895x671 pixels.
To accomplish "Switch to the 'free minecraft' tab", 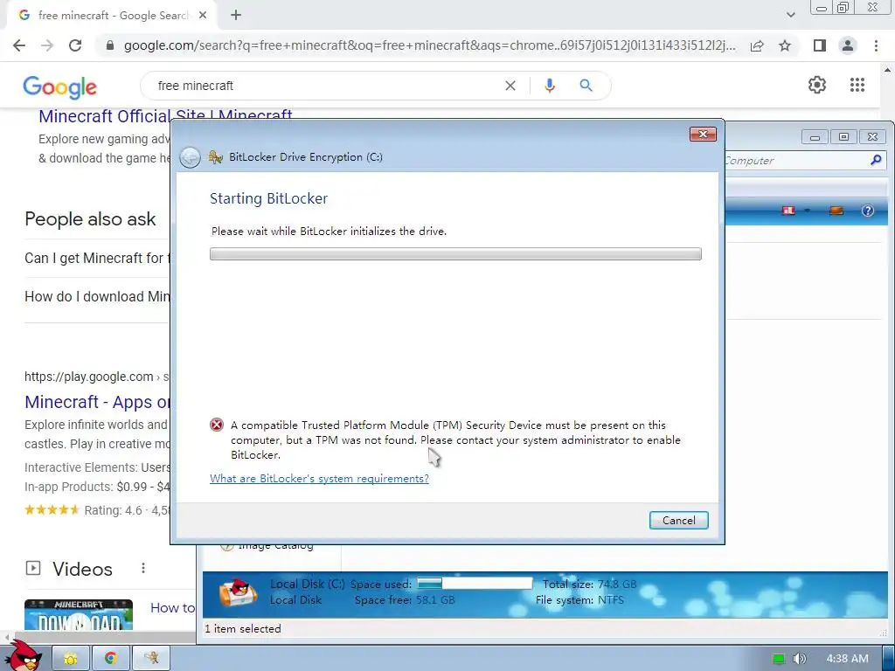I will click(113, 16).
